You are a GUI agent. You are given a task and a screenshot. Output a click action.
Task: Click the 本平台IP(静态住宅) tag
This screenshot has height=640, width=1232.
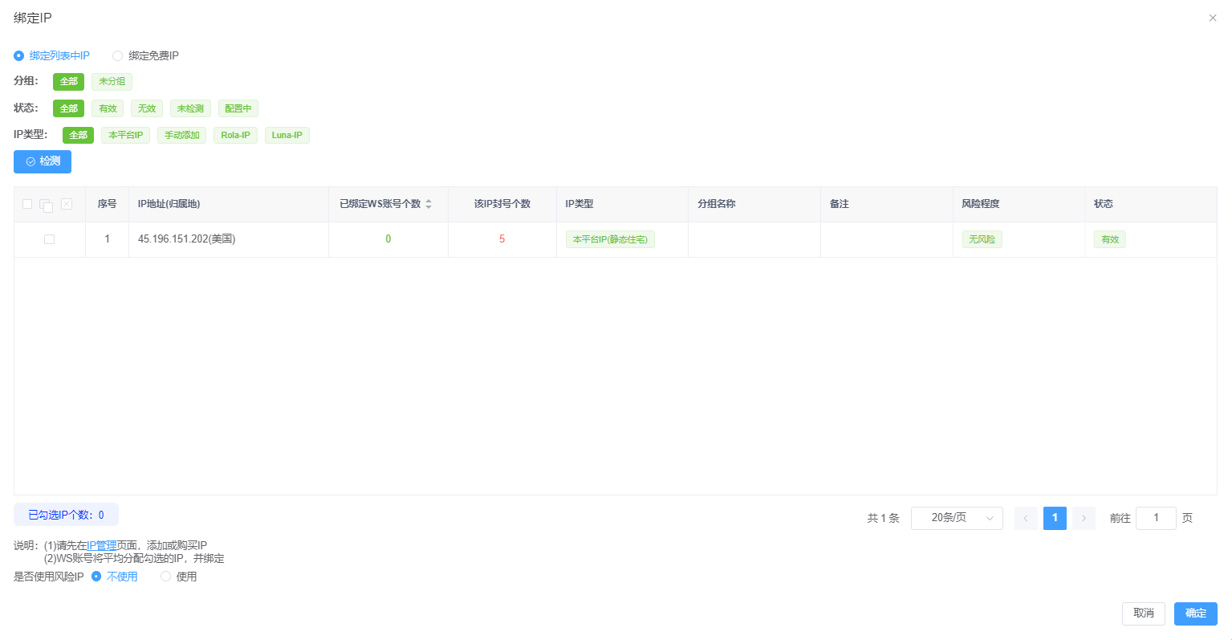pos(610,239)
